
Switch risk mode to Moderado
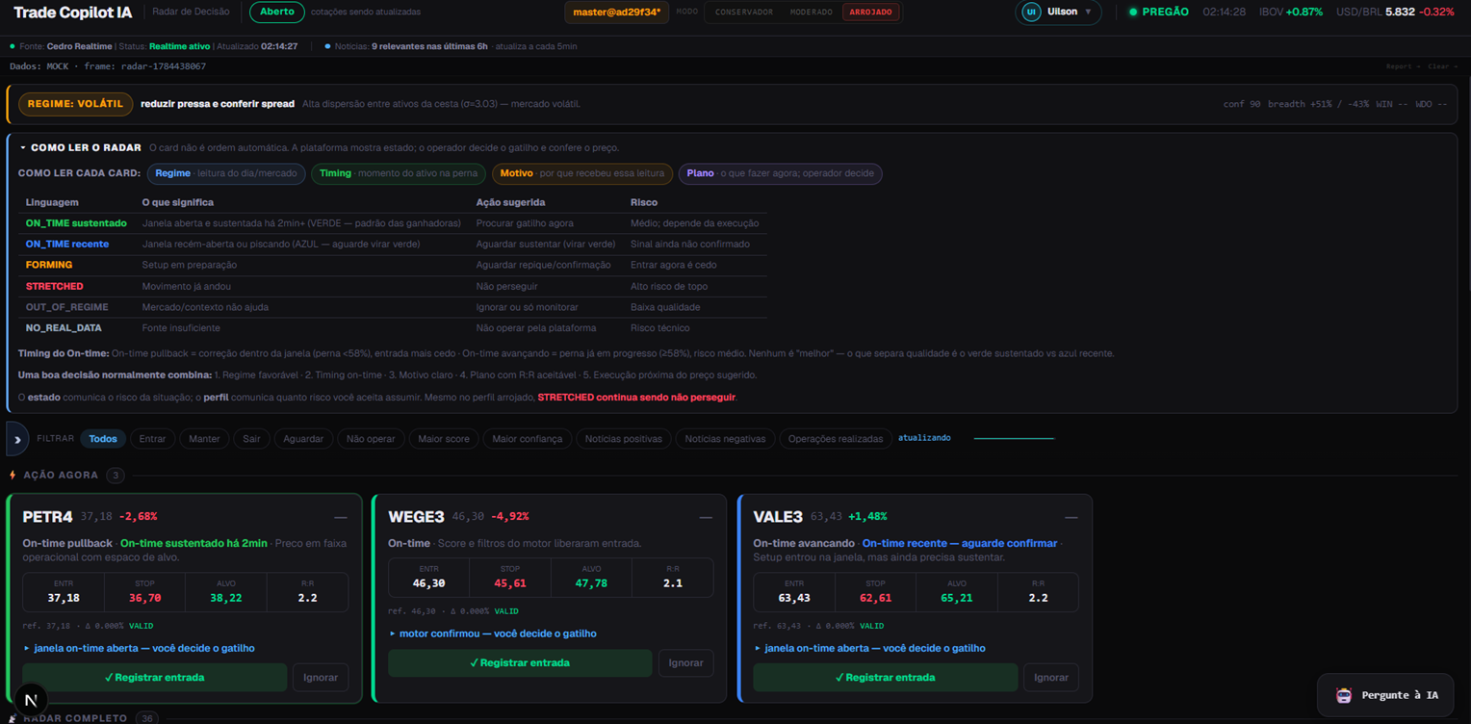[811, 13]
